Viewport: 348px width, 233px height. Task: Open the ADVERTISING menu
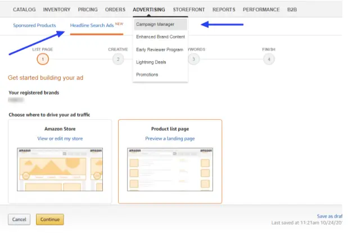pos(149,10)
